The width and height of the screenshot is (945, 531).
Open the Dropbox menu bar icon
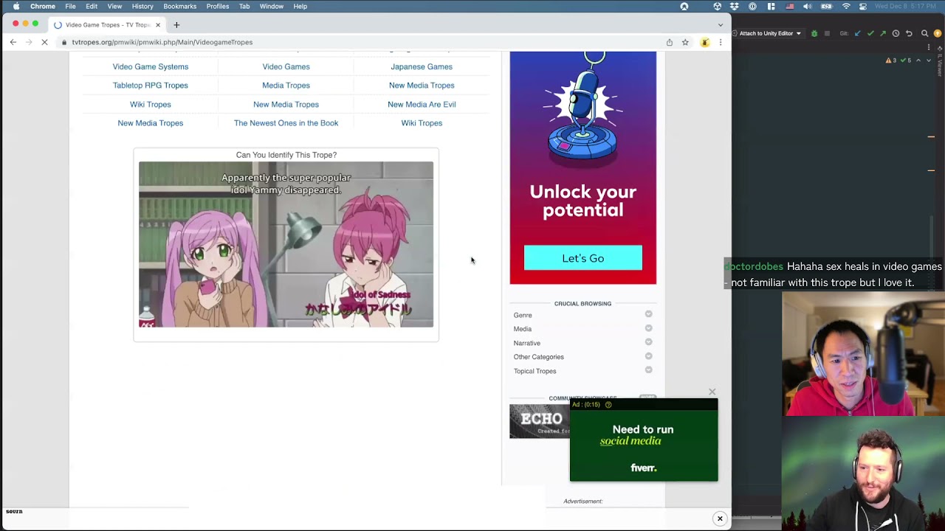tap(735, 6)
